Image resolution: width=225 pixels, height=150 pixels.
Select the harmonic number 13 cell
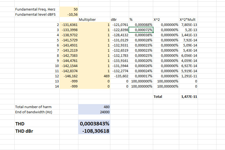[37, 81]
